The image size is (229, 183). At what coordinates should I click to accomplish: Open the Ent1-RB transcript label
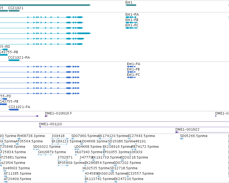click(x=132, y=20)
